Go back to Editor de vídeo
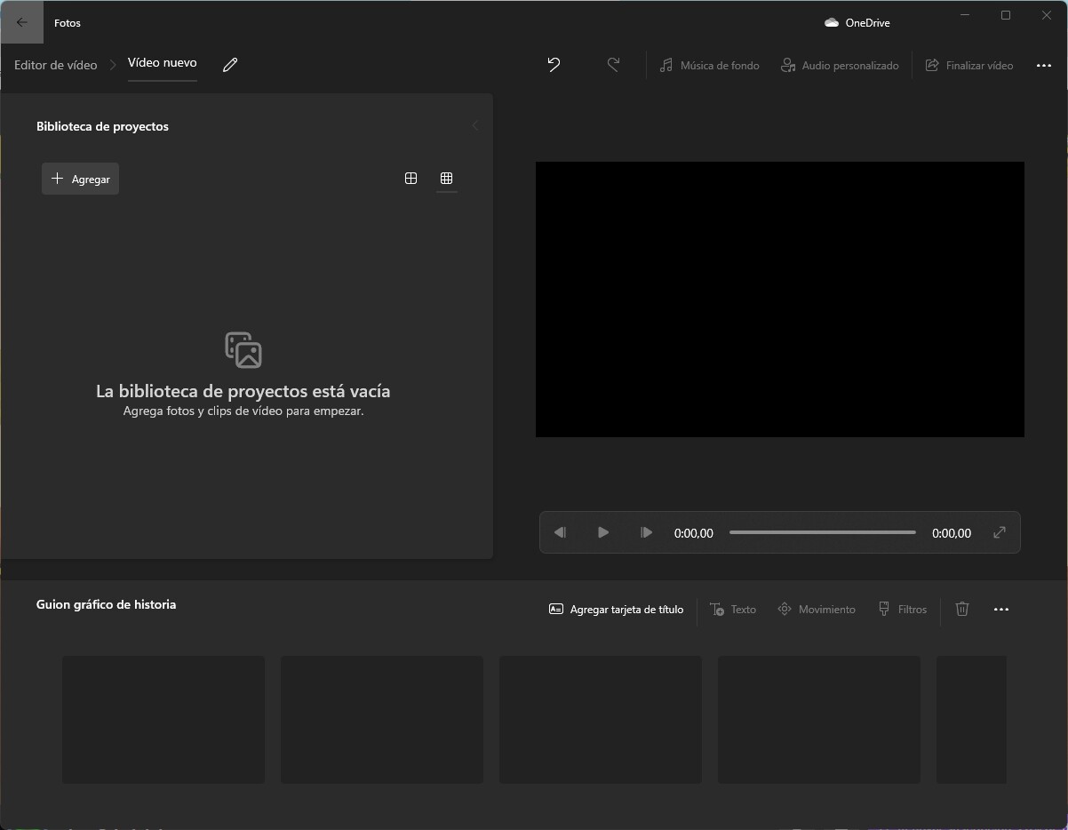 55,65
